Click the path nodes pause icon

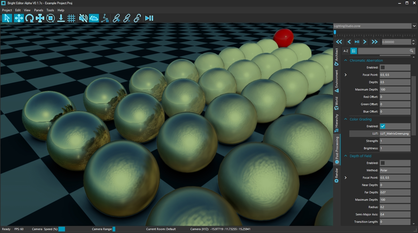[x=105, y=18]
